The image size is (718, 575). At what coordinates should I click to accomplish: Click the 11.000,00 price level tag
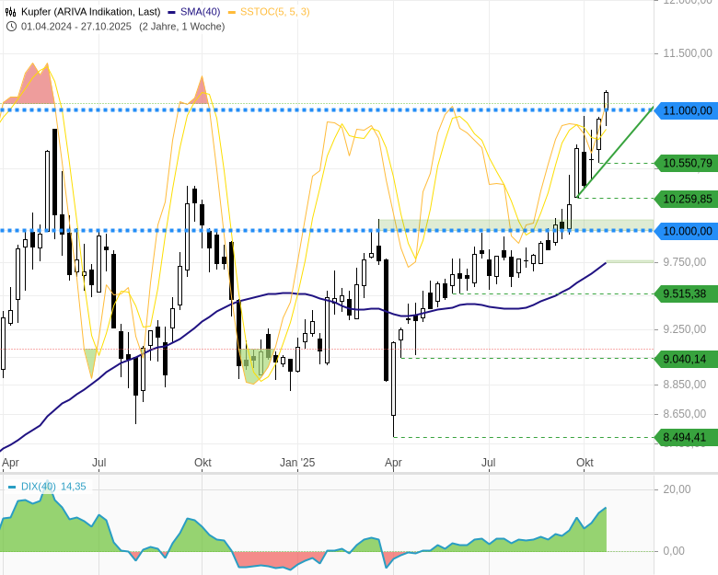pos(687,110)
